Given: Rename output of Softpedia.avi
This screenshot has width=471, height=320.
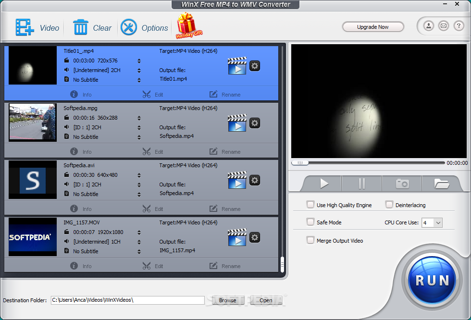Looking at the screenshot, I should point(225,209).
